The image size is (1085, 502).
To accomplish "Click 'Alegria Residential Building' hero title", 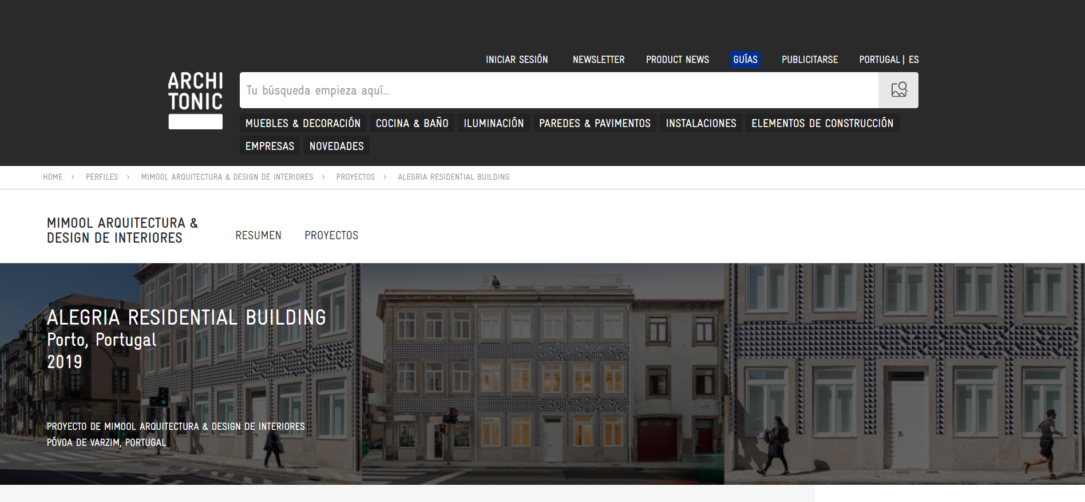I will (187, 317).
